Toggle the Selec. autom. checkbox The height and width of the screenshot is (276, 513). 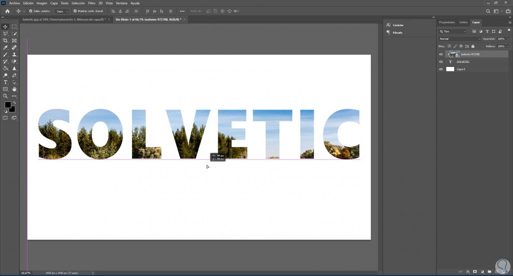pos(31,11)
